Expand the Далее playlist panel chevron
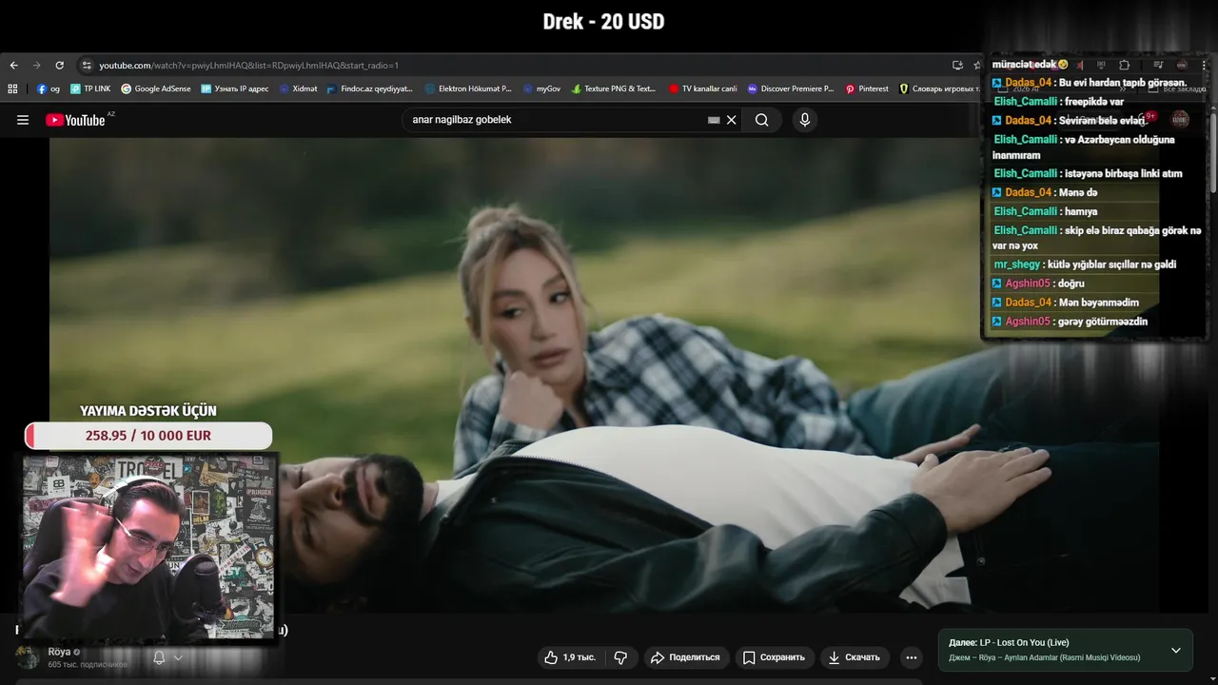1218x685 pixels. pyautogui.click(x=1176, y=650)
